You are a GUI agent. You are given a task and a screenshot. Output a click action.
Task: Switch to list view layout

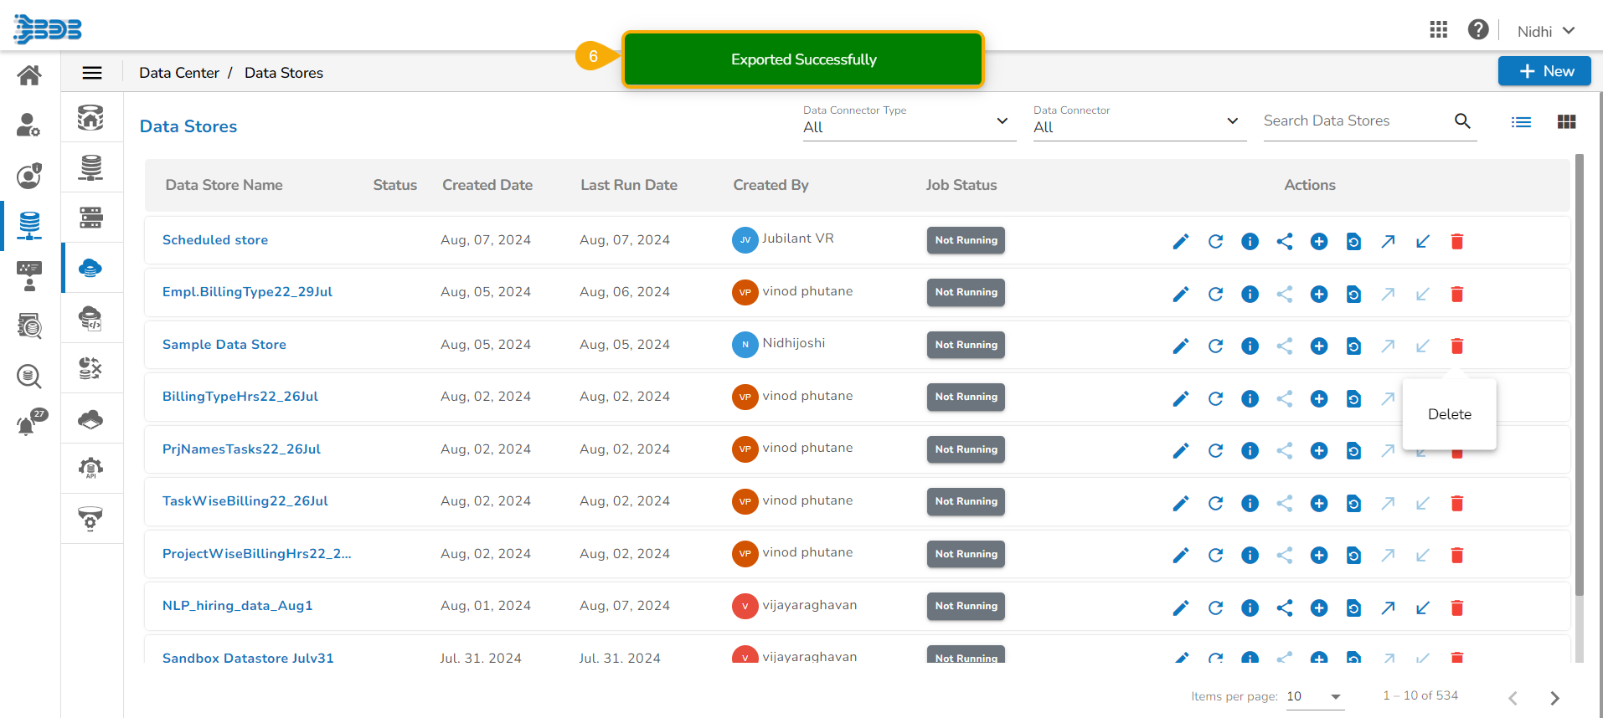[x=1521, y=122]
